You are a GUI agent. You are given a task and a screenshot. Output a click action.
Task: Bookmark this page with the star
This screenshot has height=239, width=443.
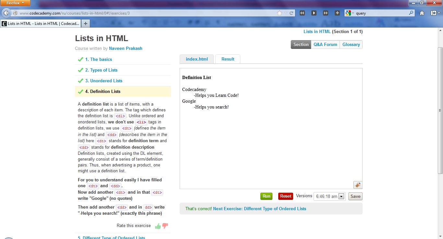click(x=280, y=13)
